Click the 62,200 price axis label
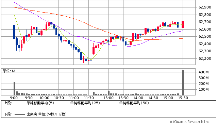This screenshot has width=217, height=123. coord(205,58)
